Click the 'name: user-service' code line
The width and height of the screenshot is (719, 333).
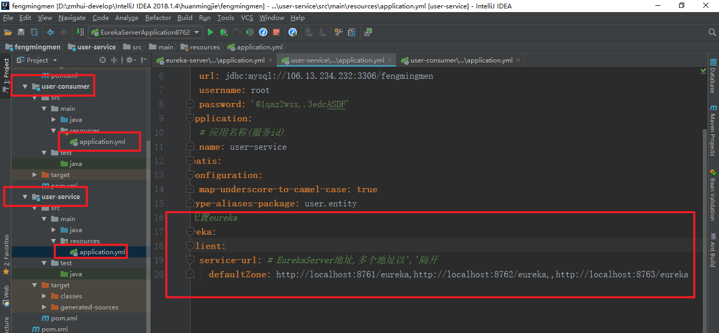243,147
